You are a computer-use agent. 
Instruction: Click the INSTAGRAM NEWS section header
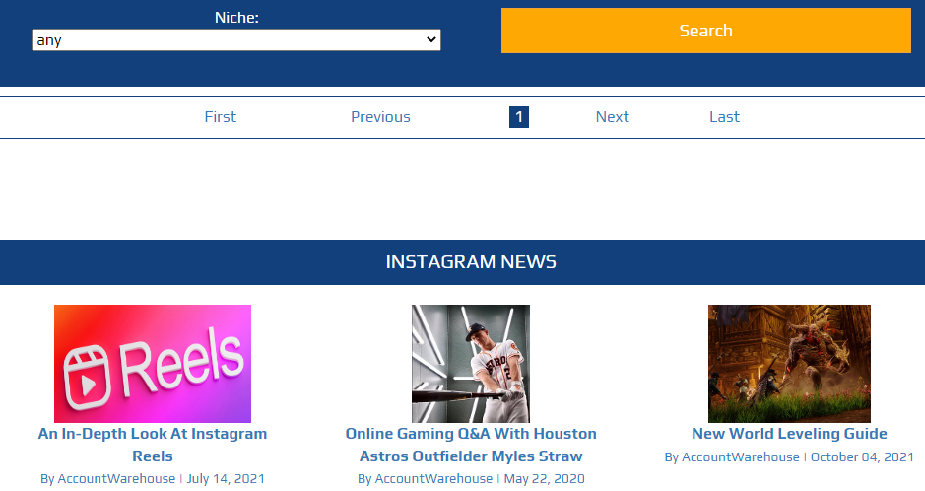[x=471, y=262]
